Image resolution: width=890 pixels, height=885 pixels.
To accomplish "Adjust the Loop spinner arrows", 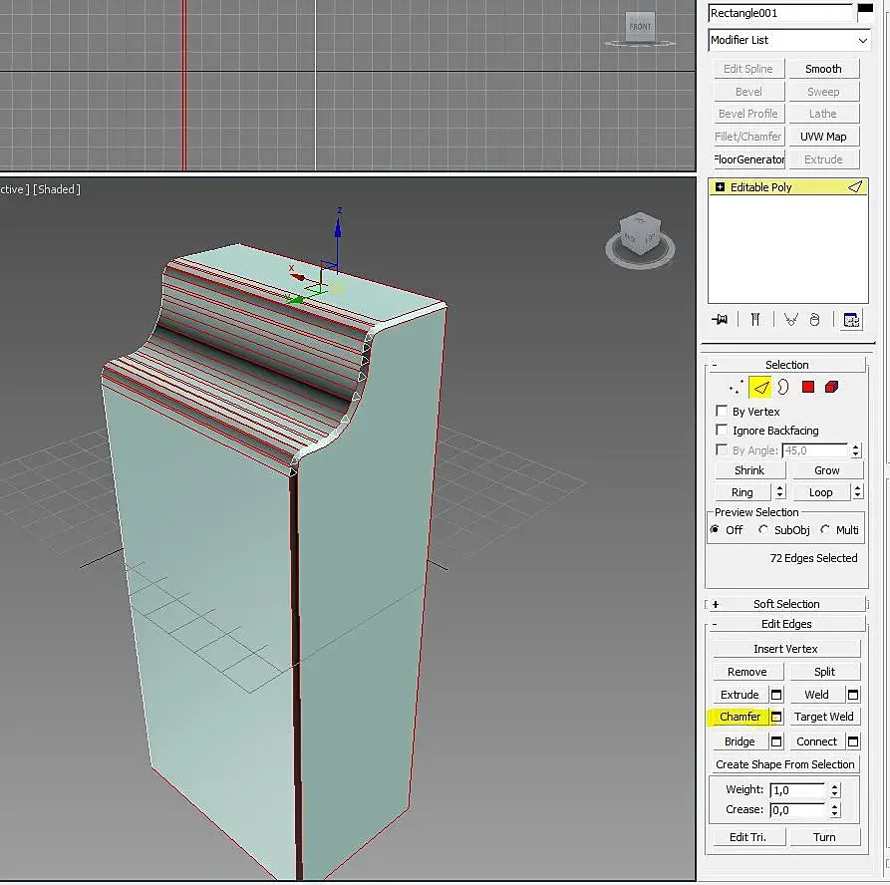I will click(x=858, y=492).
